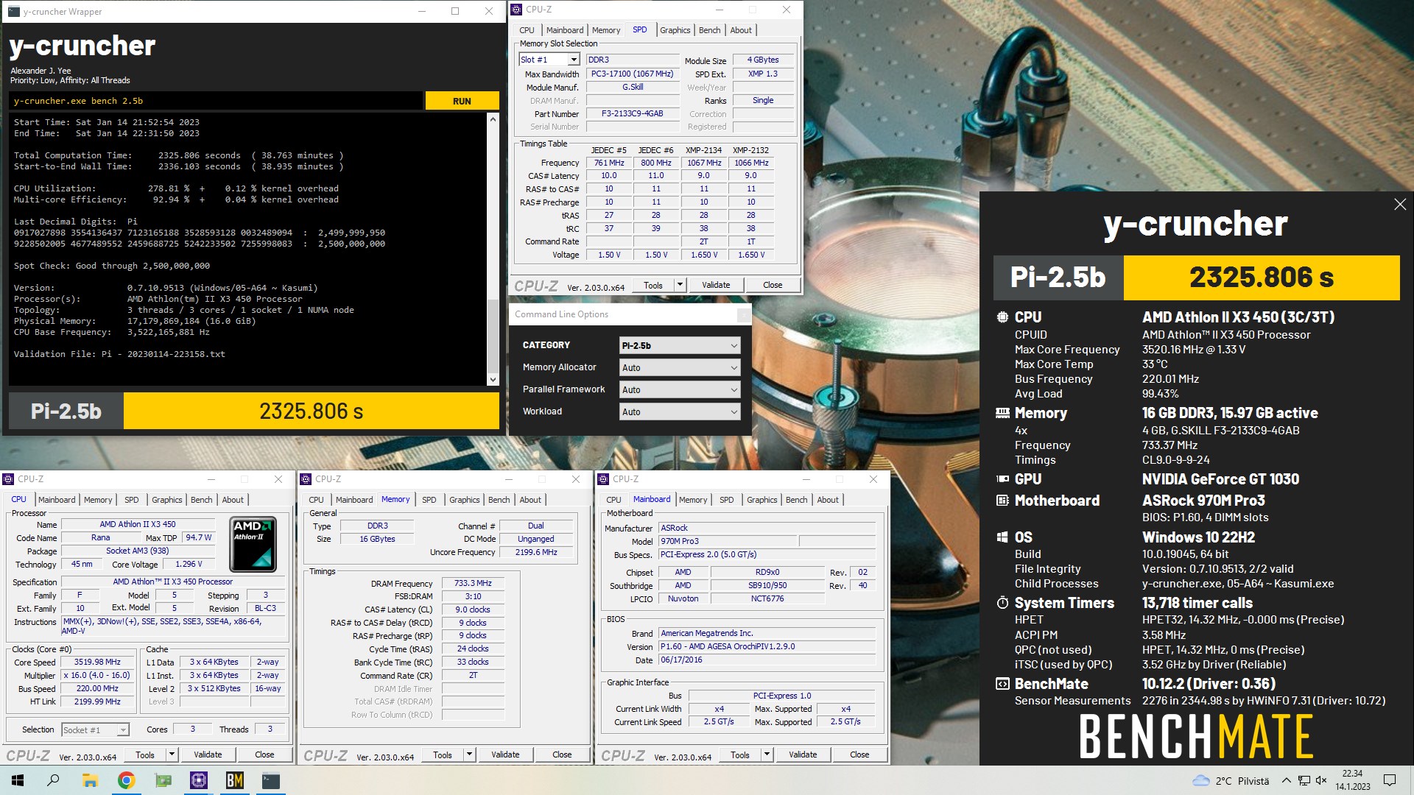This screenshot has width=1414, height=795.
Task: Open About tab in SPD CPU-Z window
Action: point(741,30)
